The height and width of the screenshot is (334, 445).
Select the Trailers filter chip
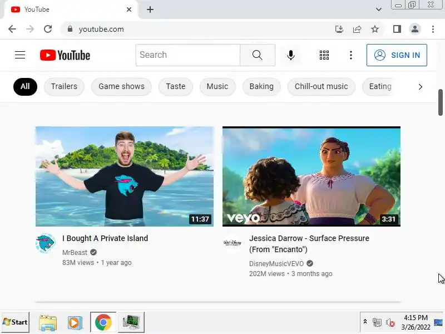64,86
